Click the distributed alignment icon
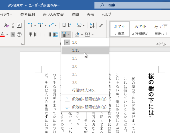The width and height of the screenshot is (170, 133). point(55,34)
